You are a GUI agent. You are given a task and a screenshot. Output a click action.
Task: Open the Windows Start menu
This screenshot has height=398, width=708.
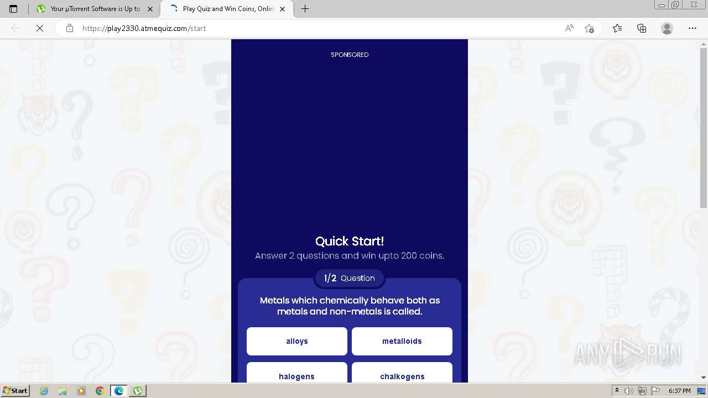15,390
